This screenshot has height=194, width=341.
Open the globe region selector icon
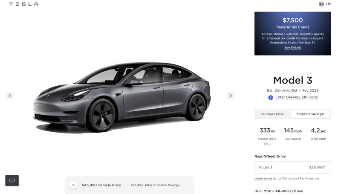pos(321,4)
